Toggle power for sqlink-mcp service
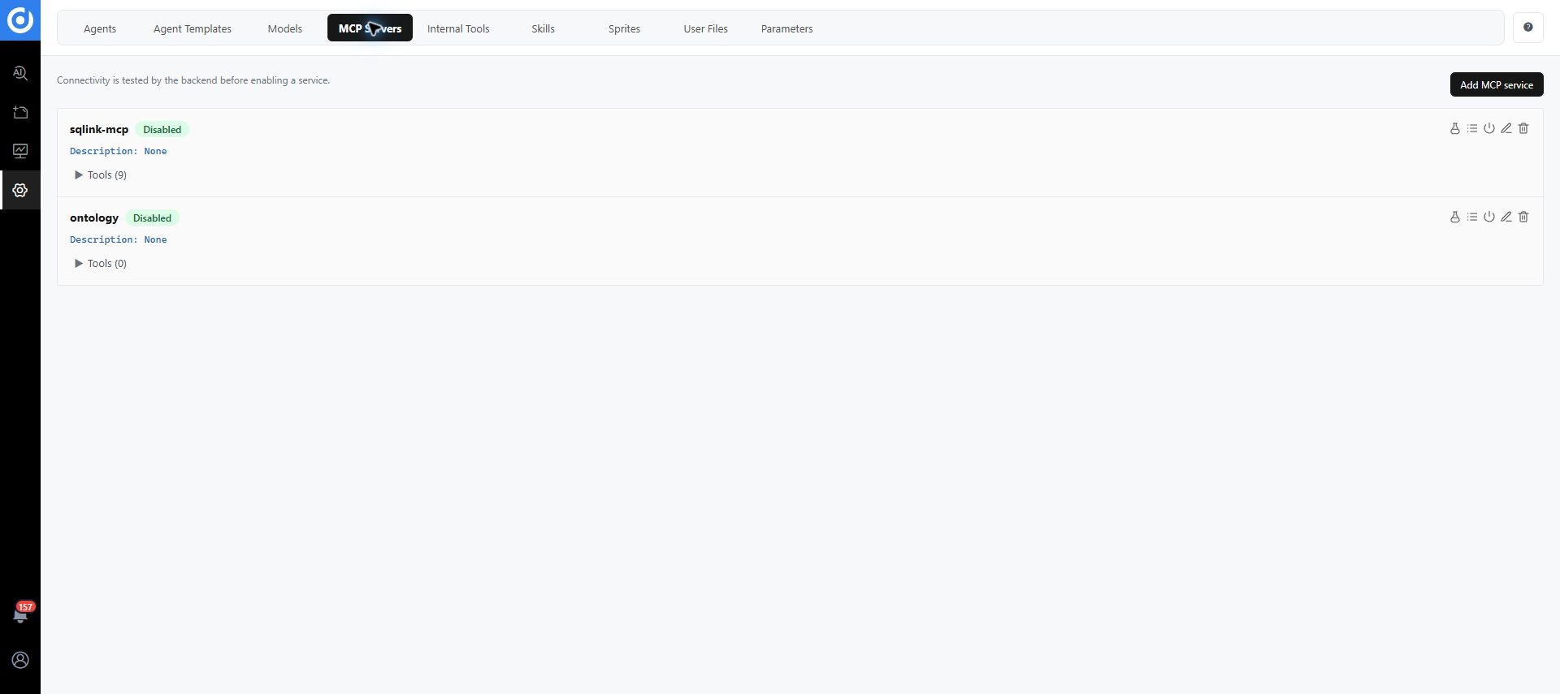Image resolution: width=1560 pixels, height=694 pixels. (x=1489, y=128)
